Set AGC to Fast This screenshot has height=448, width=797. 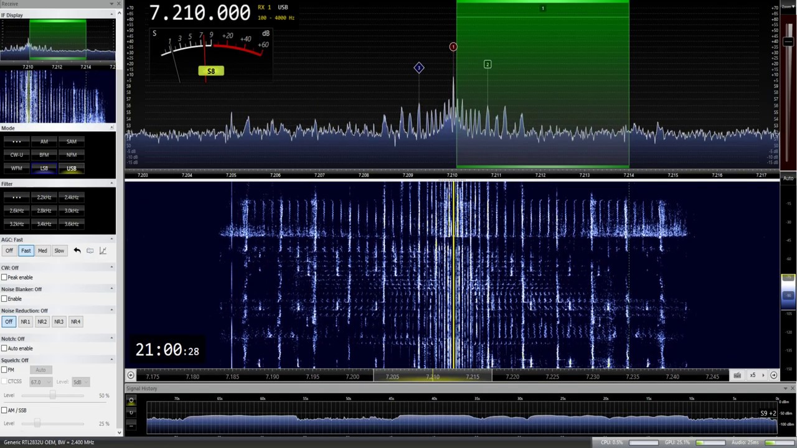(x=26, y=251)
